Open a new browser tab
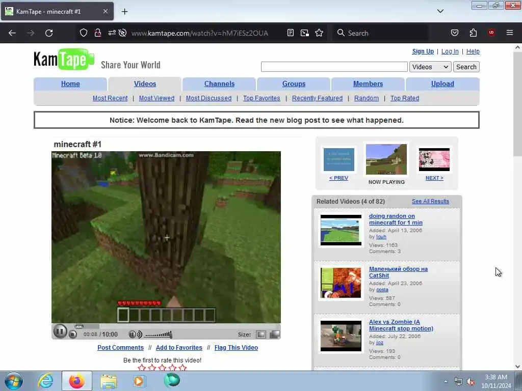This screenshot has height=391, width=522. click(x=124, y=11)
